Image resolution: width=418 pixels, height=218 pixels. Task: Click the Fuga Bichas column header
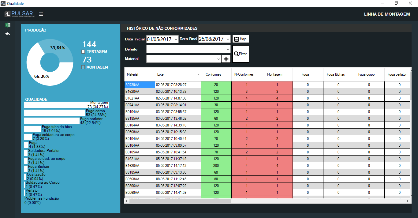click(x=339, y=74)
